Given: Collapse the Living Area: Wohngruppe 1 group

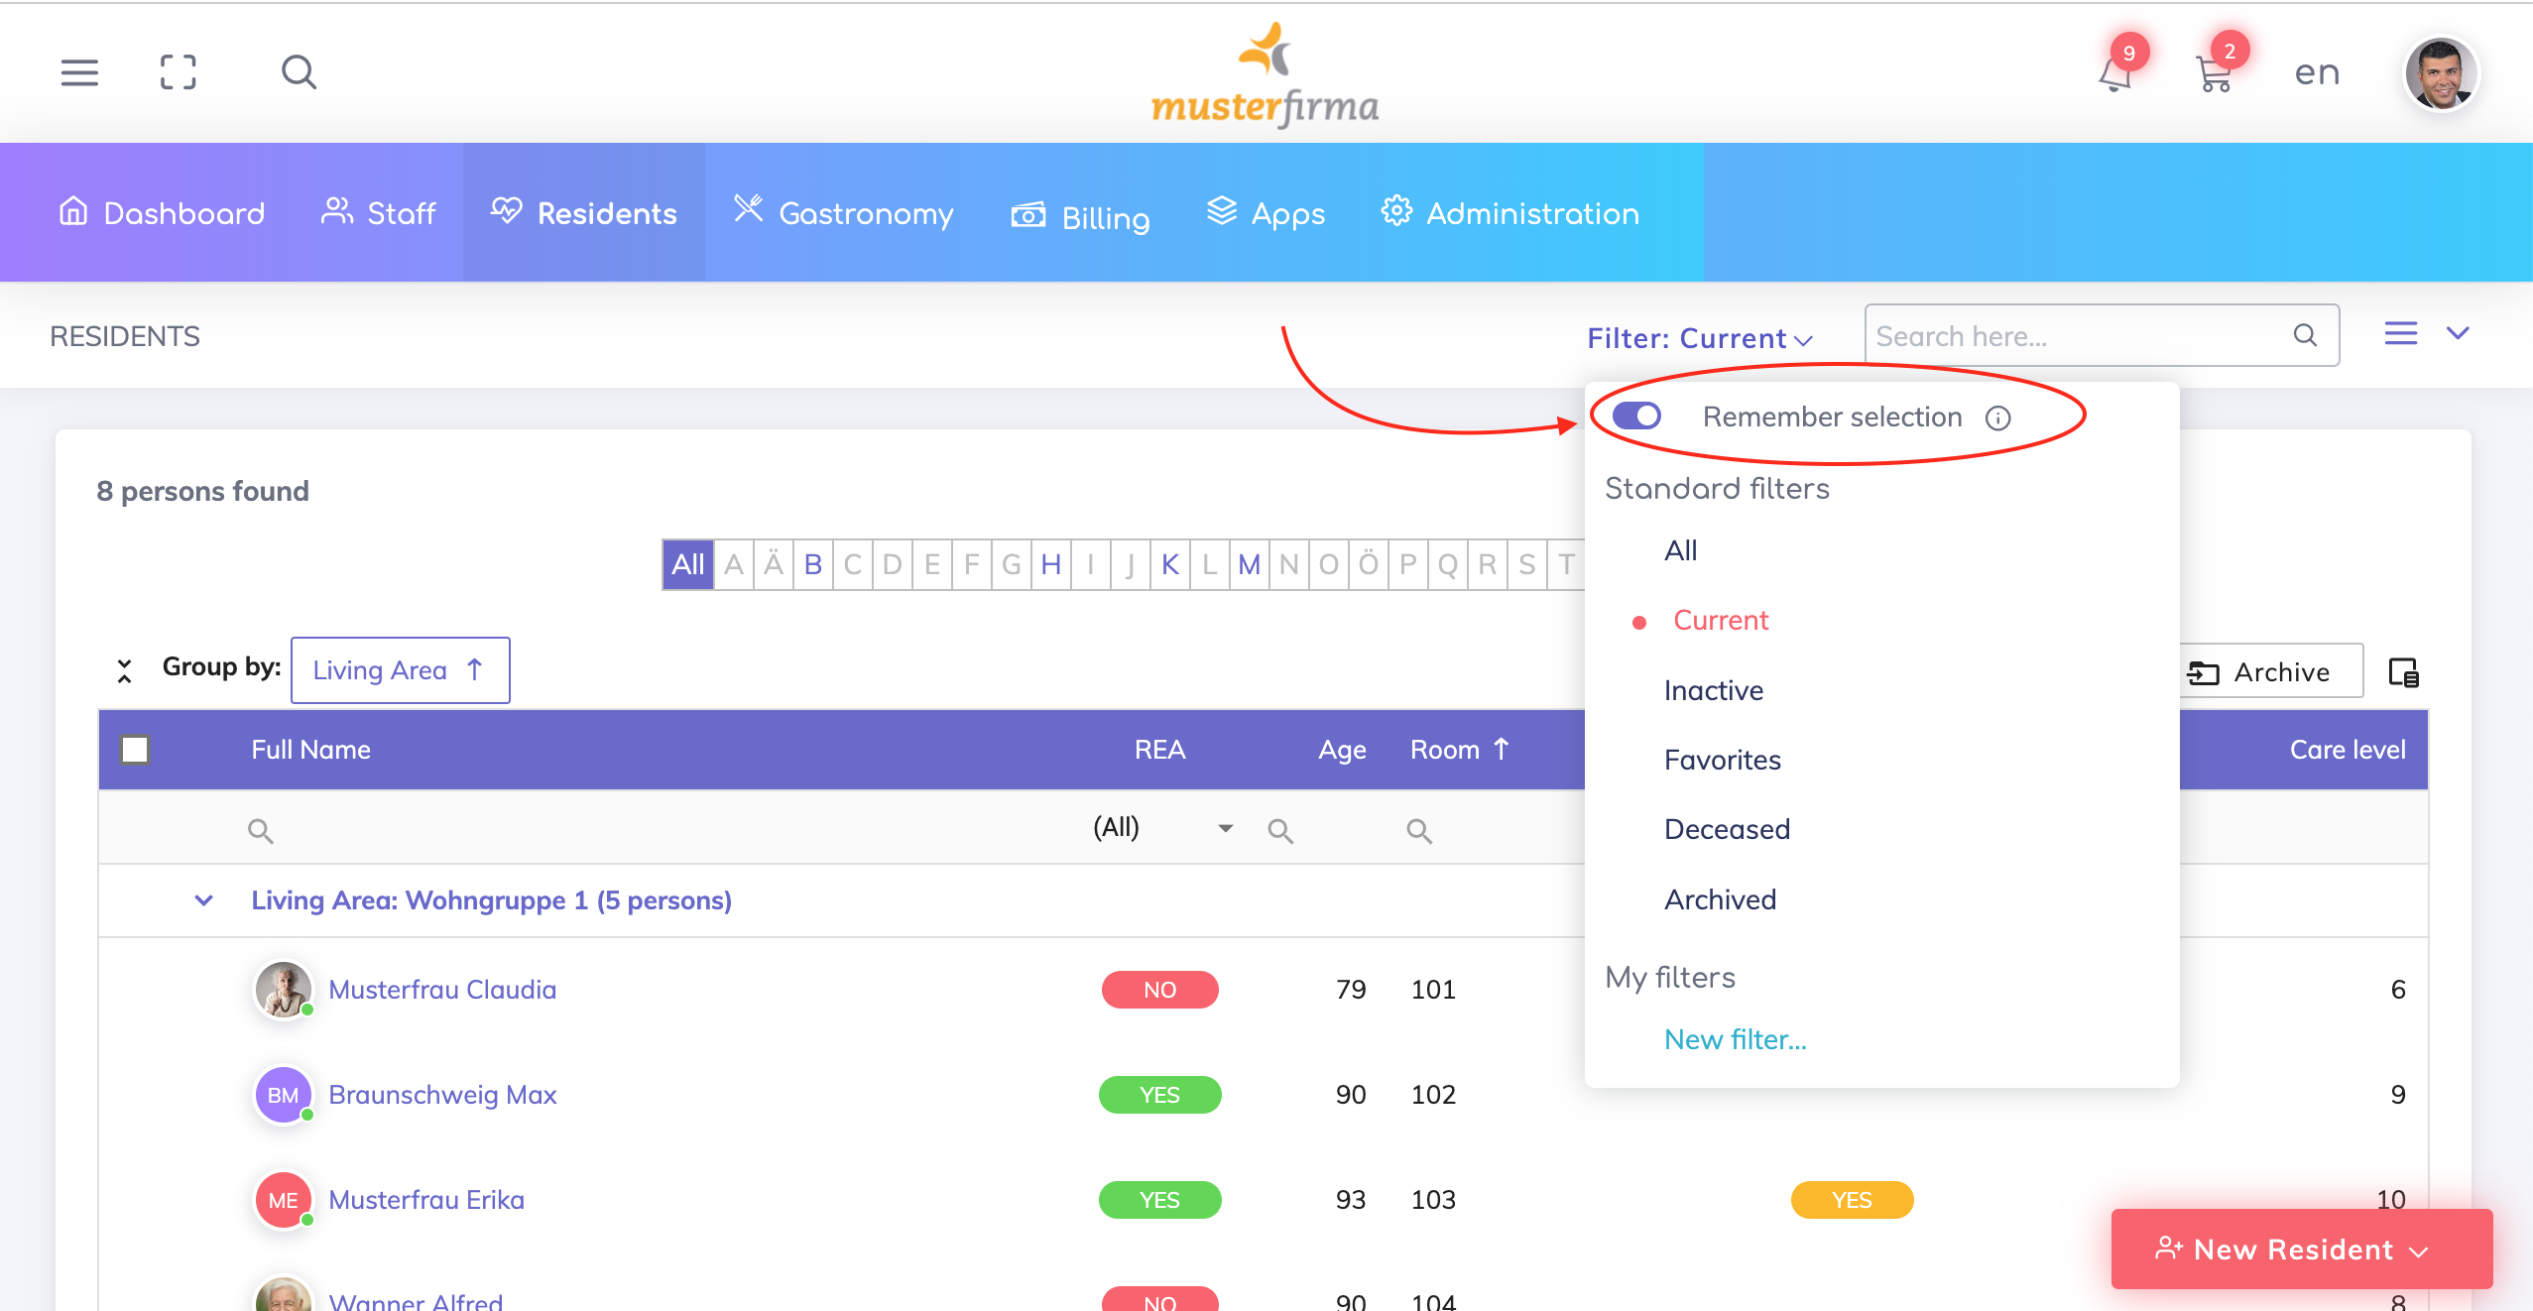Looking at the screenshot, I should pyautogui.click(x=203, y=900).
